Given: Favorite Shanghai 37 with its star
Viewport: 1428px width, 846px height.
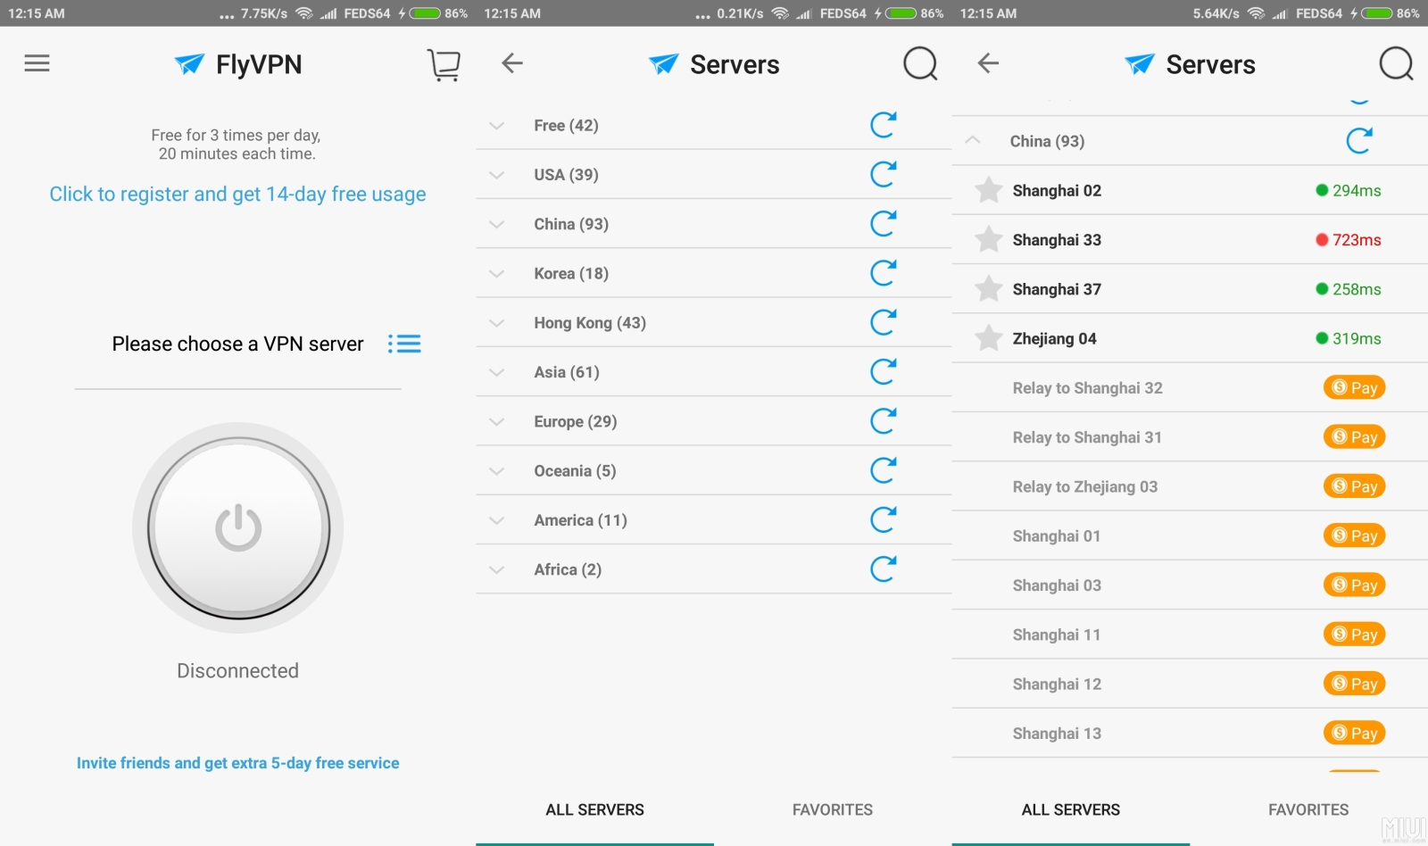Looking at the screenshot, I should 988,288.
